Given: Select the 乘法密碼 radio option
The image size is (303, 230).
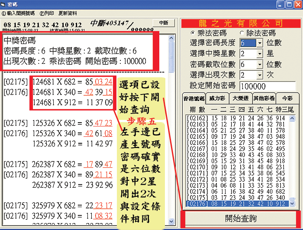Looking at the screenshot, I should click(193, 33).
